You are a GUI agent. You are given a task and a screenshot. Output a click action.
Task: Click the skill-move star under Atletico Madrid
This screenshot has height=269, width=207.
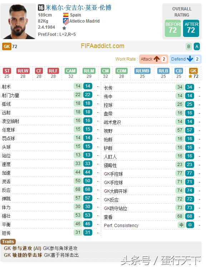[64, 28]
